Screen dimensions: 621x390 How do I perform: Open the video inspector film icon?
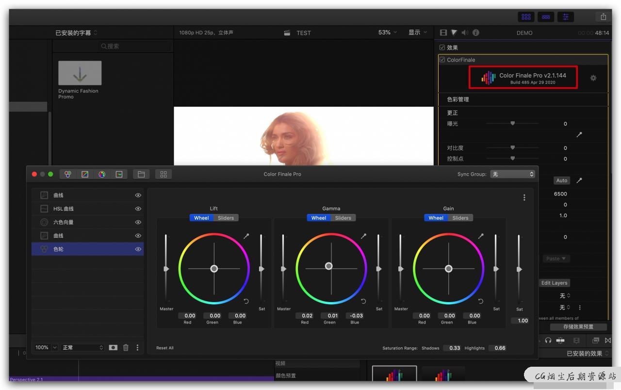point(443,32)
